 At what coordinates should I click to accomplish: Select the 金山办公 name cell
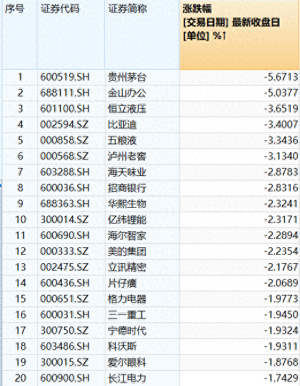click(x=142, y=93)
